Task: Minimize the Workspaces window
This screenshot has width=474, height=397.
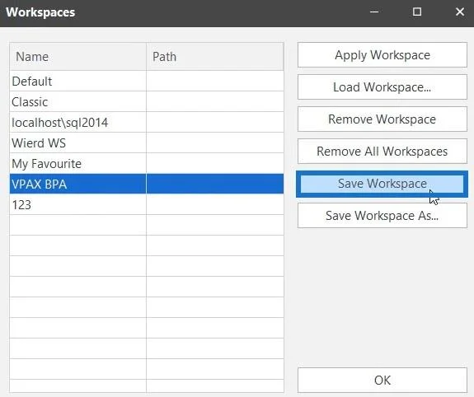Action: 374,12
